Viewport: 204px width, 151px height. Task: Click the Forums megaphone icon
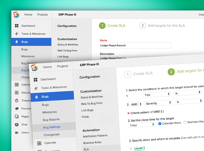(16, 109)
